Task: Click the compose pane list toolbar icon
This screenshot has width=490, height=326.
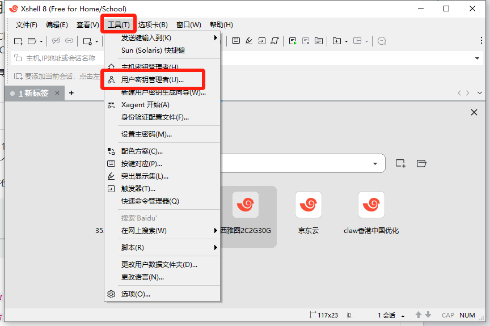Action: click(x=319, y=41)
